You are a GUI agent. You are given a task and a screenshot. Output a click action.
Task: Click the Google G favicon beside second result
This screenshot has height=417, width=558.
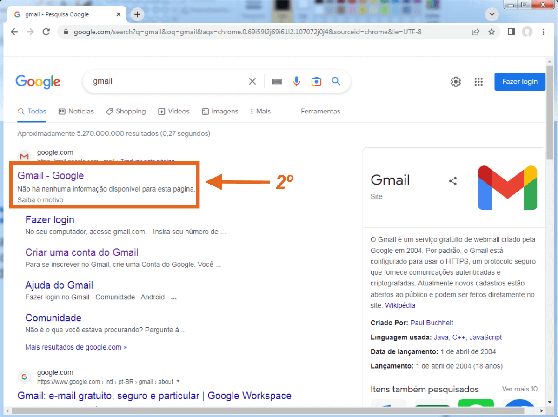click(x=25, y=377)
